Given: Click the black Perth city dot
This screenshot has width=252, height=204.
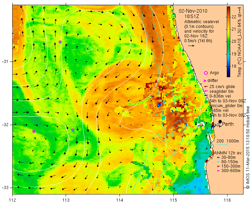Looking at the screenshot, I should [220, 122].
